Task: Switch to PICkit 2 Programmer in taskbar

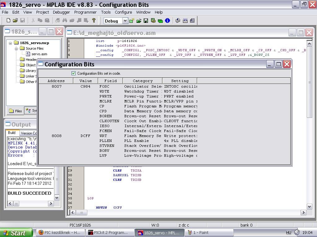Action: coord(110,232)
